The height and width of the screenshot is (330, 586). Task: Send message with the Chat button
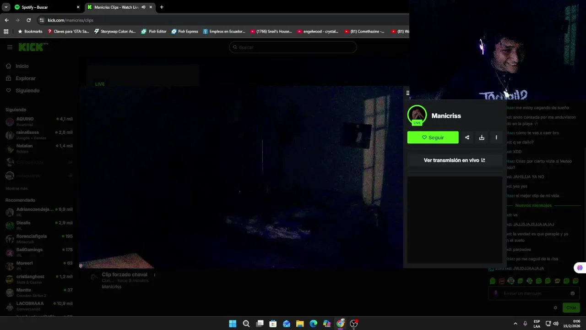(x=571, y=308)
